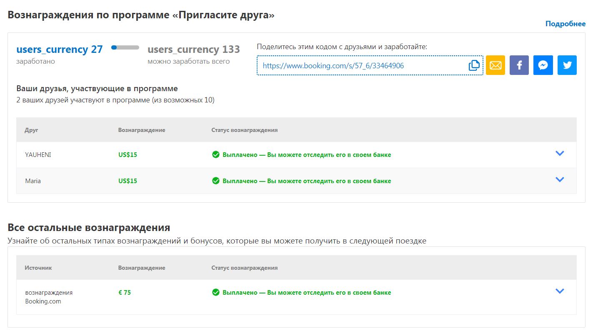This screenshot has width=593, height=333.
Task: Click the 'Все остальные вознаграждения' heading
Action: pos(89,228)
